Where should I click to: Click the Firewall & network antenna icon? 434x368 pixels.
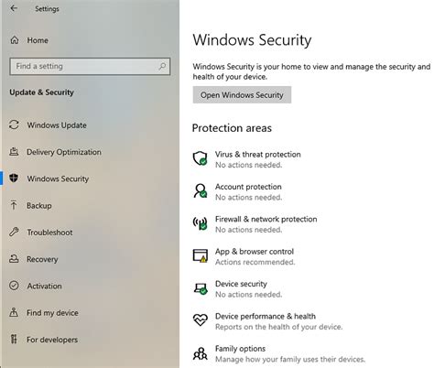tap(201, 223)
